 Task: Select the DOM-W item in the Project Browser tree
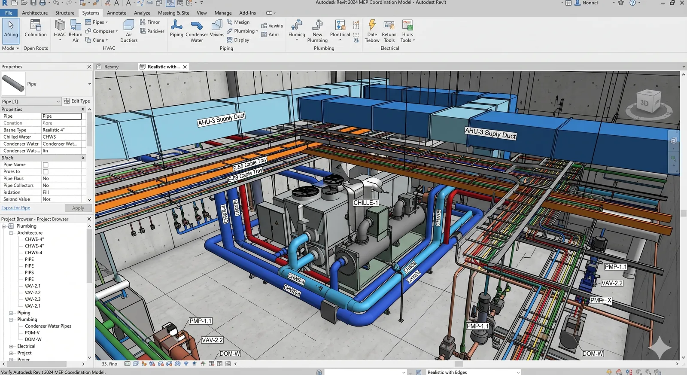[33, 339]
